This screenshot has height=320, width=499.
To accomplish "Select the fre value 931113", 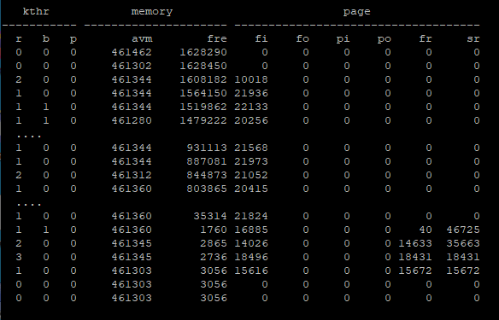I will click(x=207, y=148).
